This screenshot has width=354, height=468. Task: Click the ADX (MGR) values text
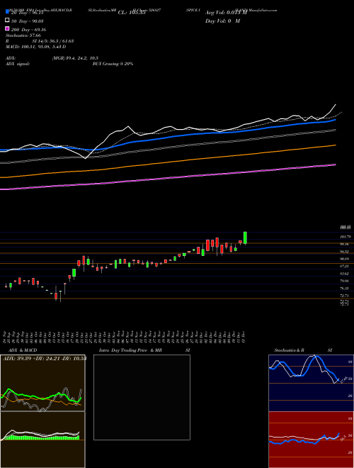(x=75, y=58)
